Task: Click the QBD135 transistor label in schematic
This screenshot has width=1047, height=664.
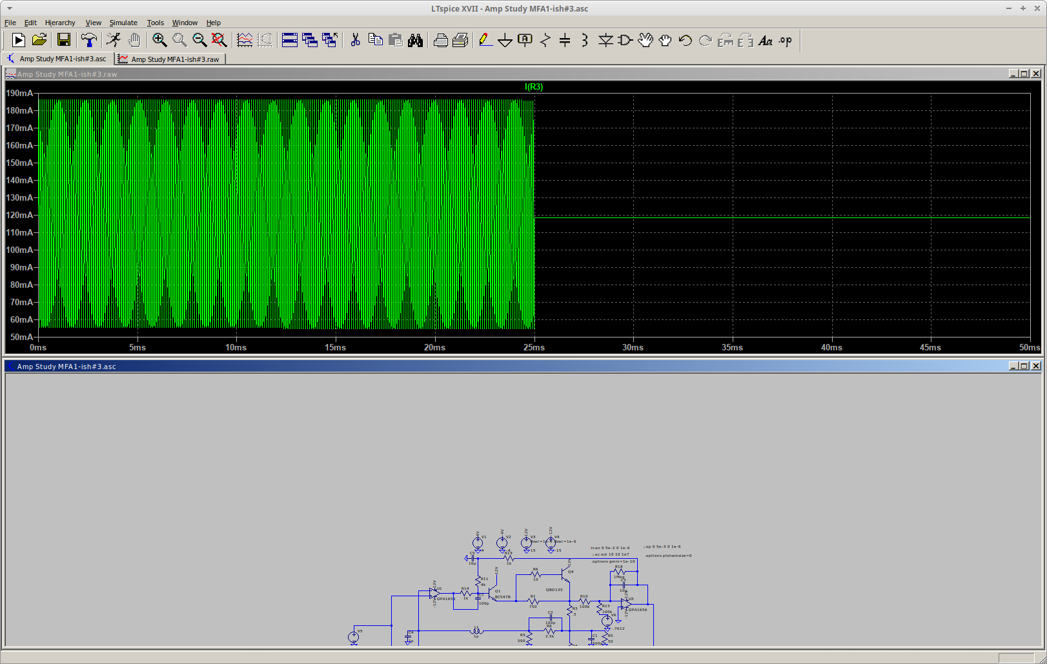Action: click(x=554, y=590)
